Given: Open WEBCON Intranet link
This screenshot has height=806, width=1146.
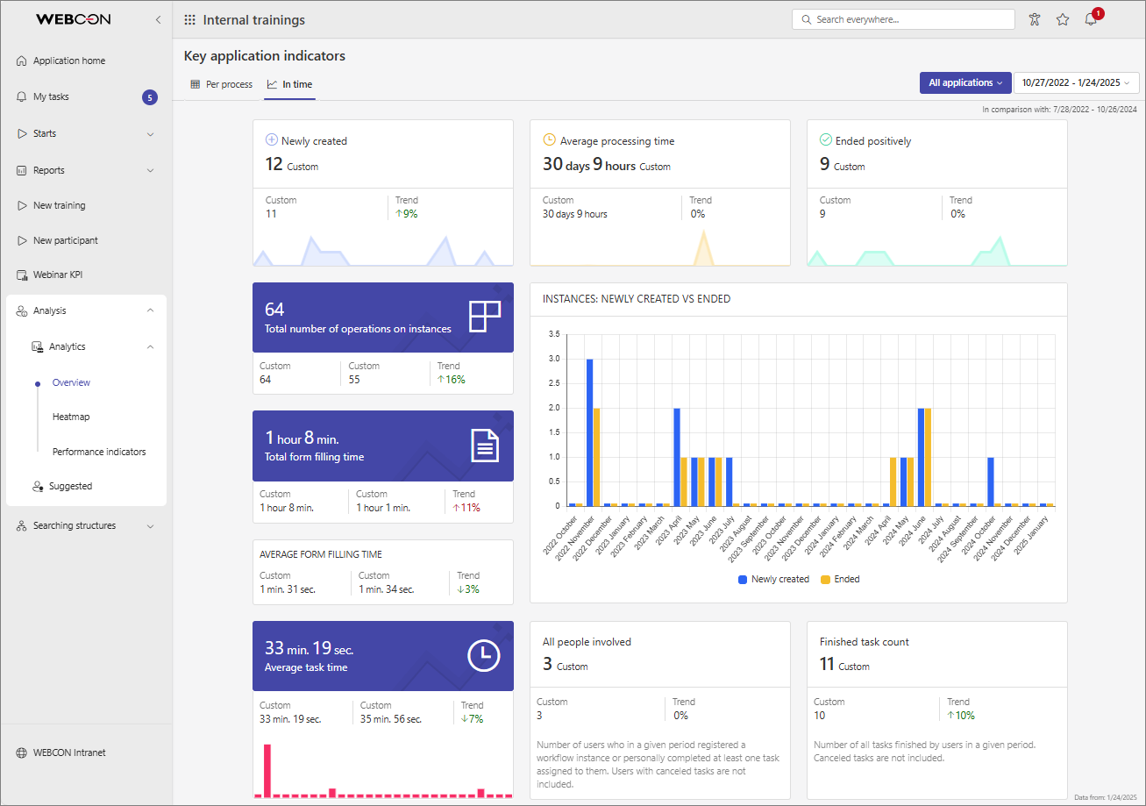Looking at the screenshot, I should (69, 753).
